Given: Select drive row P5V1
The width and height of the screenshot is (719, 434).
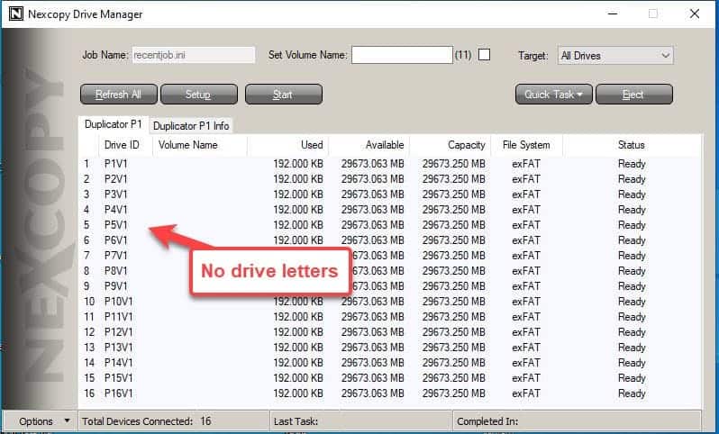Looking at the screenshot, I should tap(390, 225).
